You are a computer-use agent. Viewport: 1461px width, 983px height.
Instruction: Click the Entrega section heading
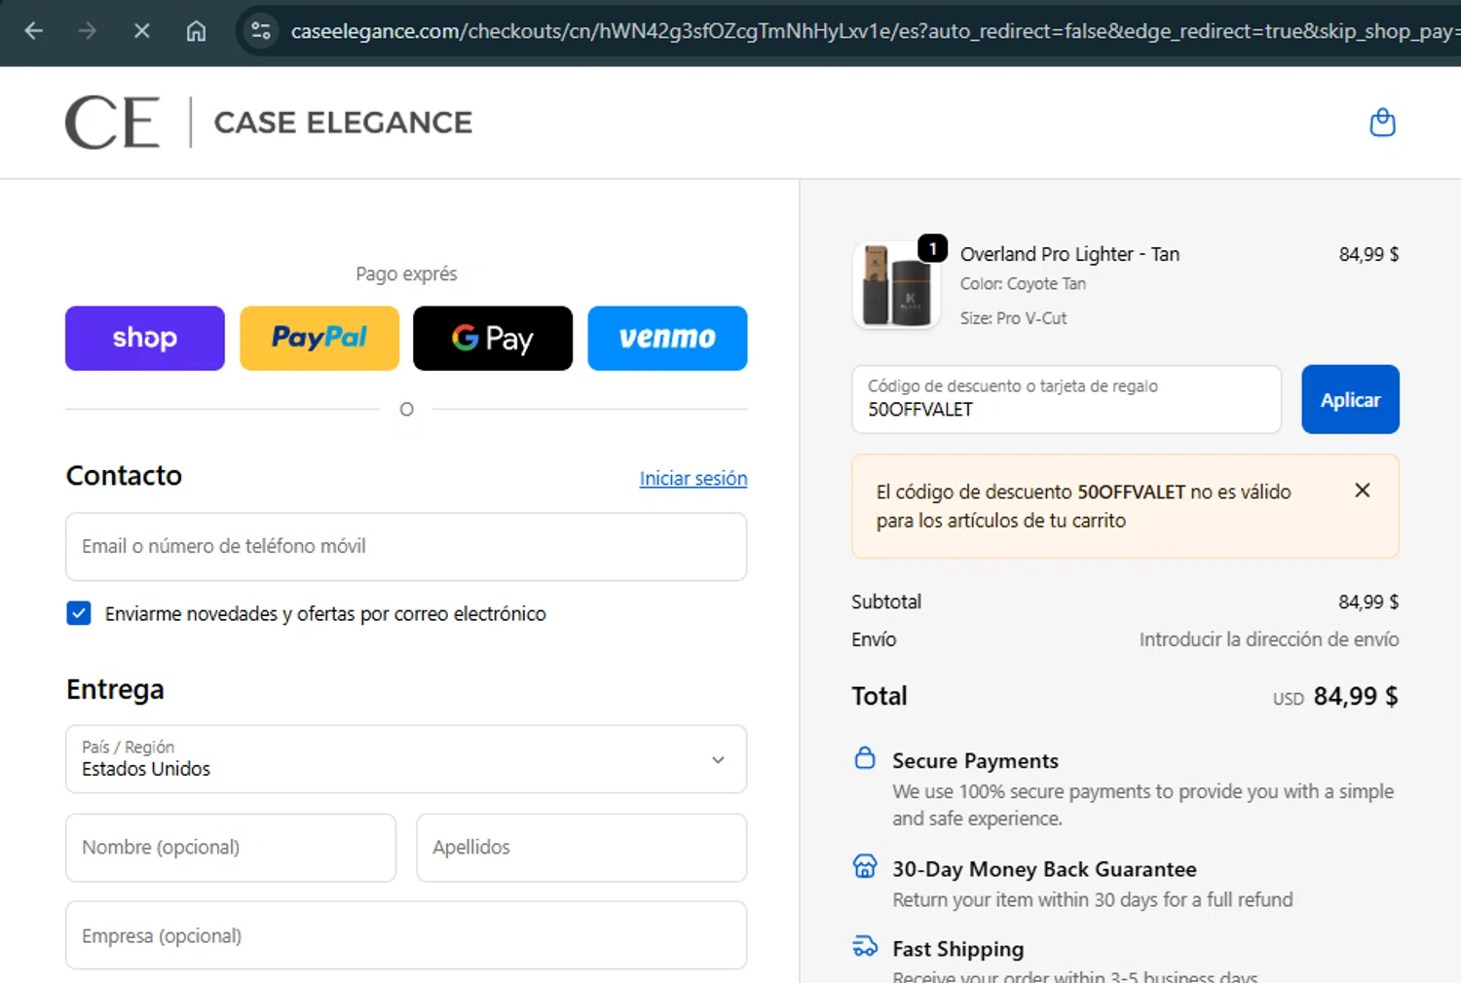[115, 689]
